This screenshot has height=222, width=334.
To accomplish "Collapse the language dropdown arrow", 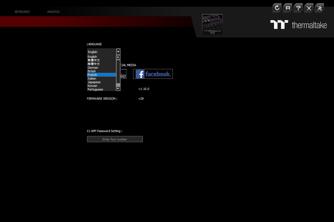I will click(118, 52).
